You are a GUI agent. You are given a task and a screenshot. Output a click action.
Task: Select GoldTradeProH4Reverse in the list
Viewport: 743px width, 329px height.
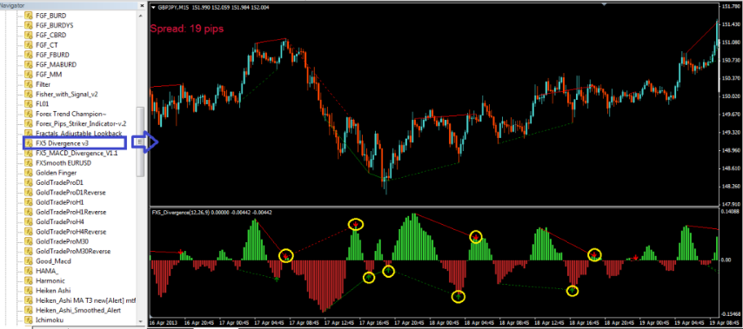point(70,232)
